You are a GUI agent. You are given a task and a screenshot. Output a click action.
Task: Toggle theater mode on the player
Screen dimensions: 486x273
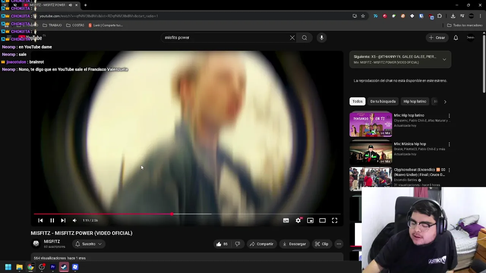pos(322,220)
